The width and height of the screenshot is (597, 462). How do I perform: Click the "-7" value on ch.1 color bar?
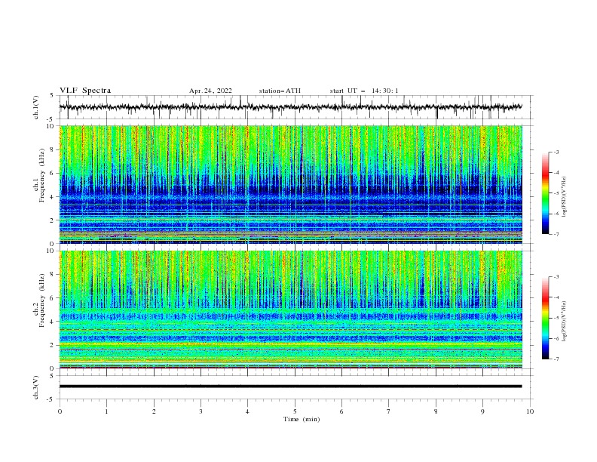[x=556, y=234]
